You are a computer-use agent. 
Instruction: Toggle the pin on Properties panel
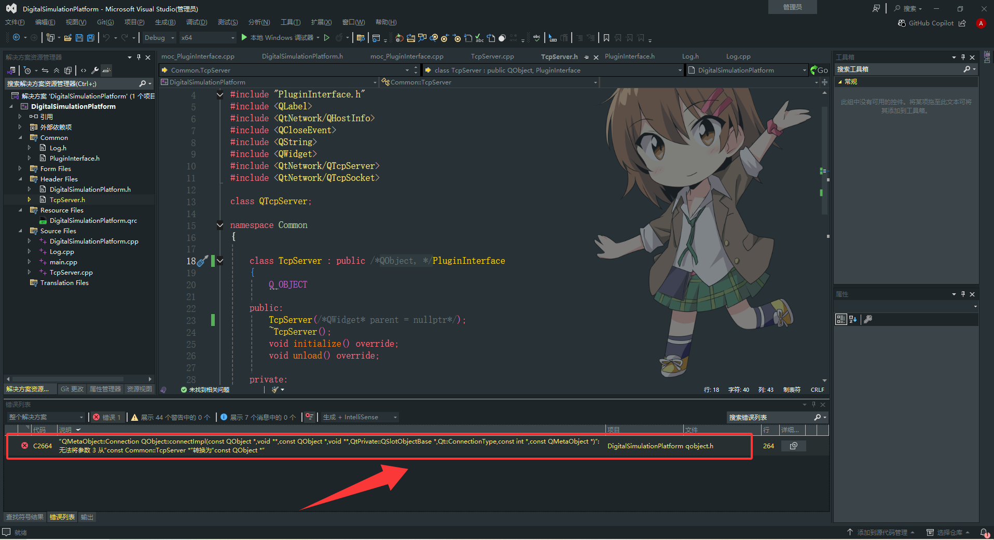[x=963, y=294]
